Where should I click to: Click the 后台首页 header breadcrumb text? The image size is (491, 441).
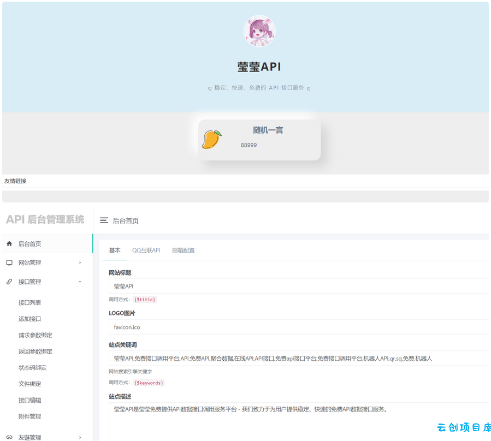pos(126,221)
